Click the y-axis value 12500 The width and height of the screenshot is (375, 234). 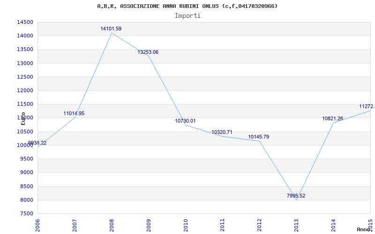pyautogui.click(x=25, y=77)
